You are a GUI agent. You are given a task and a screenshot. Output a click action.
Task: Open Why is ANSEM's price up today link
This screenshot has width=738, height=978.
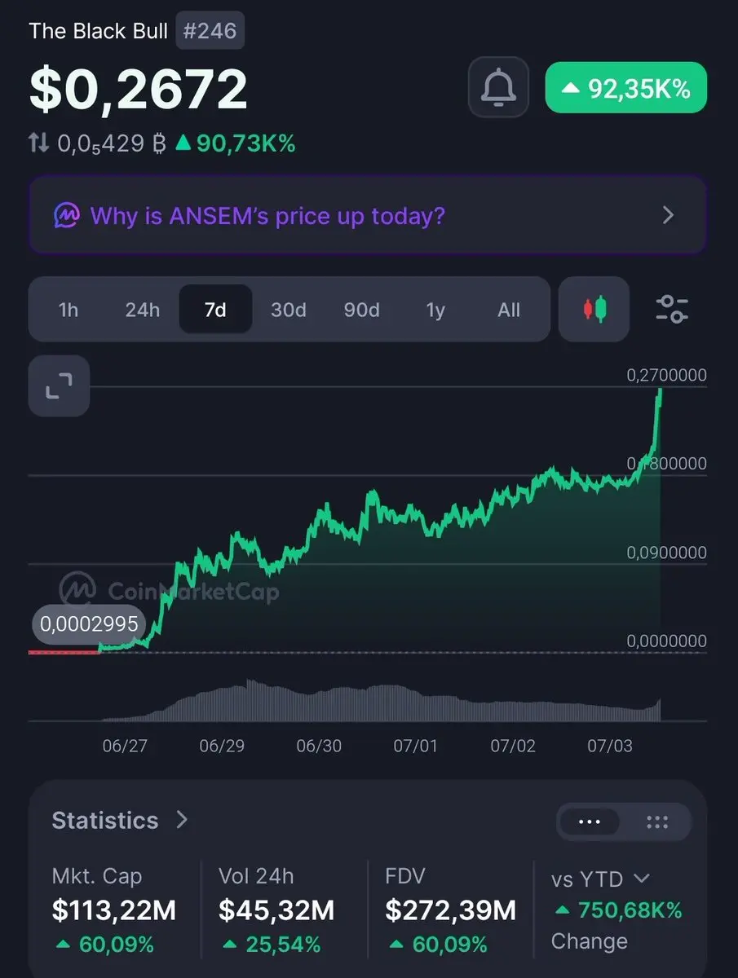267,216
